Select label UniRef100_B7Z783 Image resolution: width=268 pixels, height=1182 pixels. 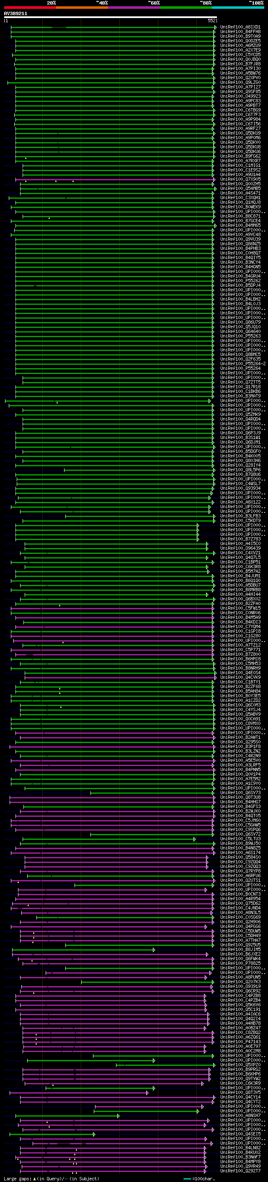[240, 539]
